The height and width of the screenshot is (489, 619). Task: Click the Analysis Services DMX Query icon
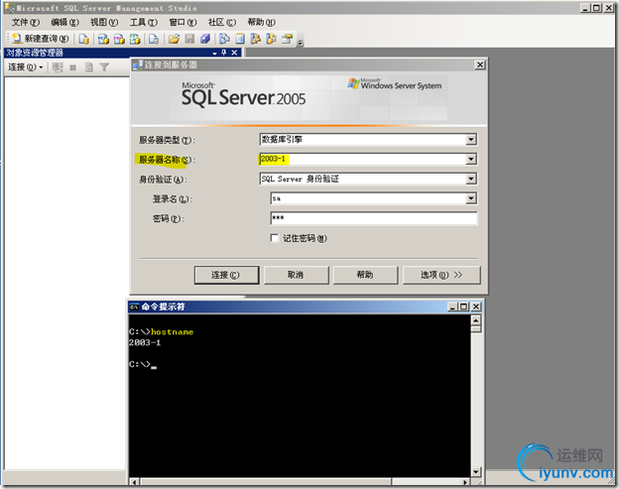(119, 39)
